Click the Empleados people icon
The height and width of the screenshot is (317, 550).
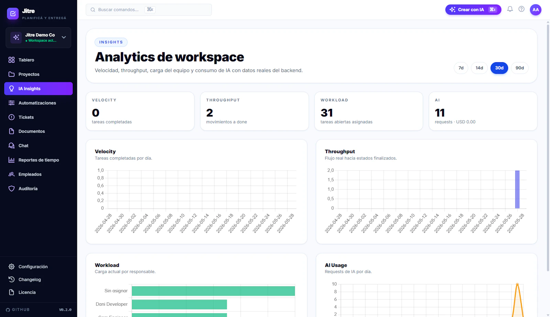(x=11, y=174)
